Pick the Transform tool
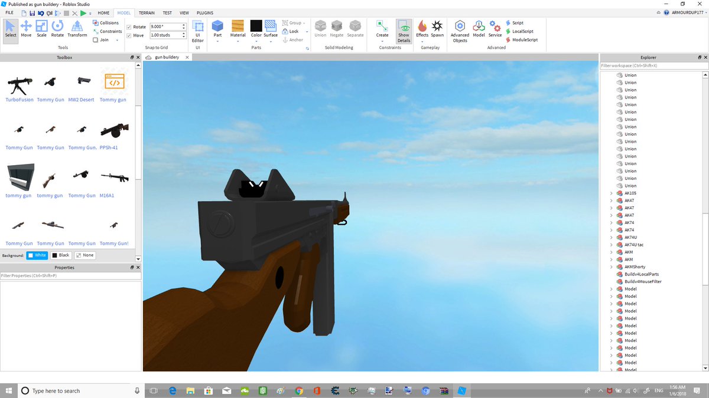Viewport: 709px width, 398px height. click(x=77, y=28)
